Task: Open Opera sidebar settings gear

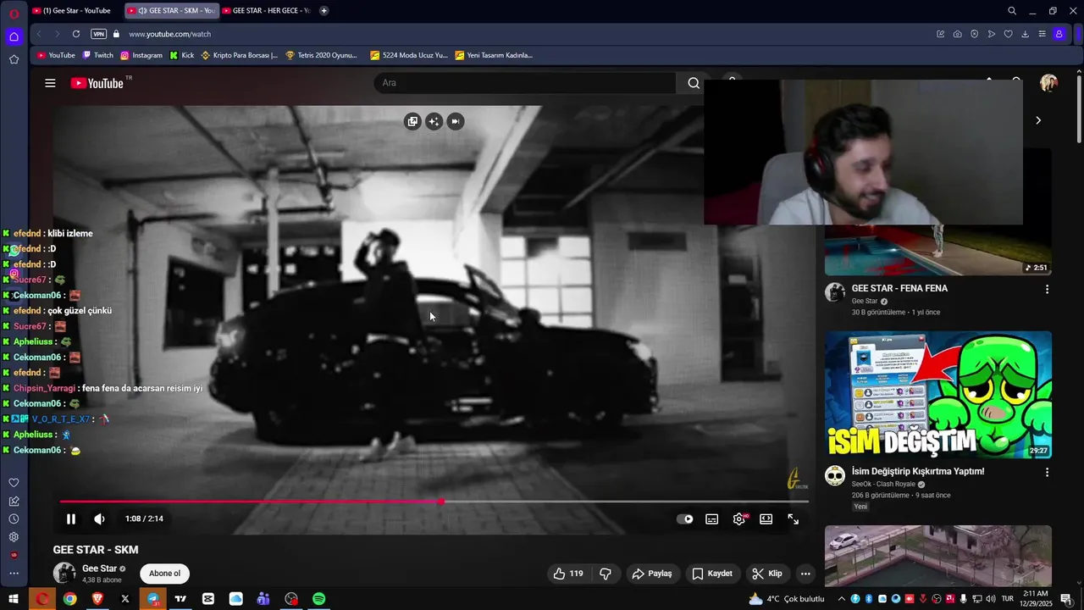Action: [14, 537]
